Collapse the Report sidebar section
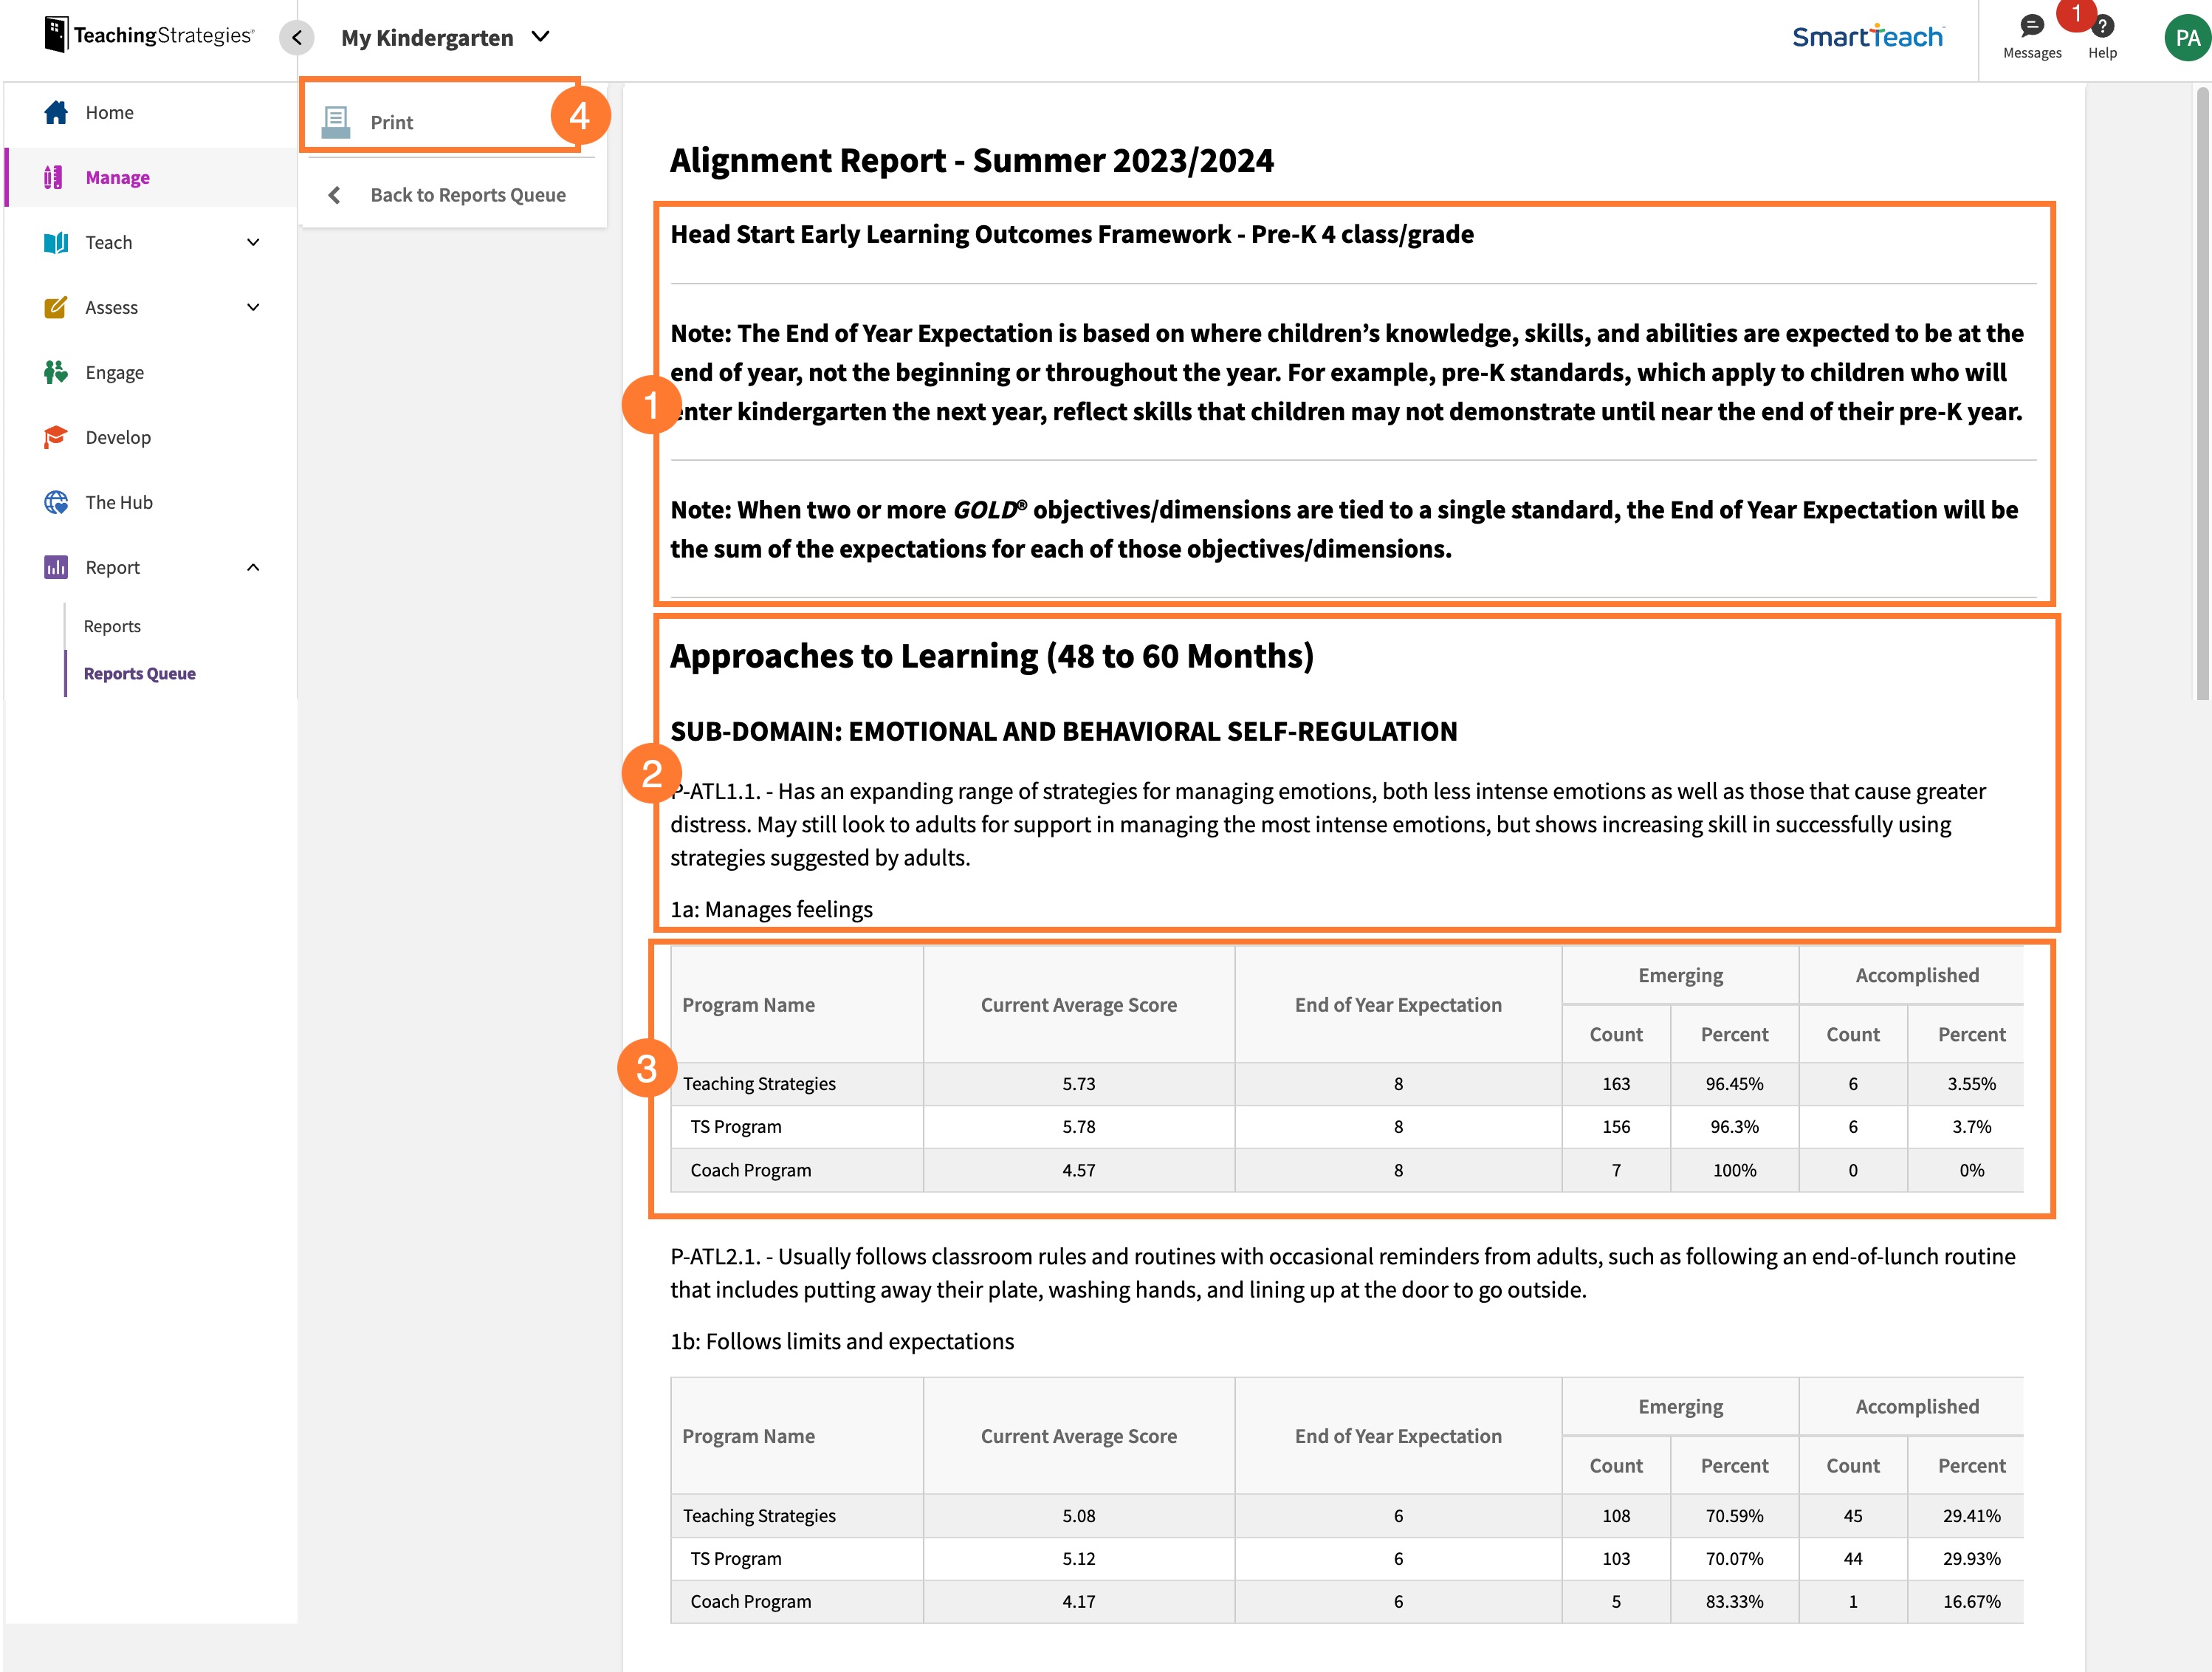This screenshot has height=1672, width=2212. click(x=254, y=567)
